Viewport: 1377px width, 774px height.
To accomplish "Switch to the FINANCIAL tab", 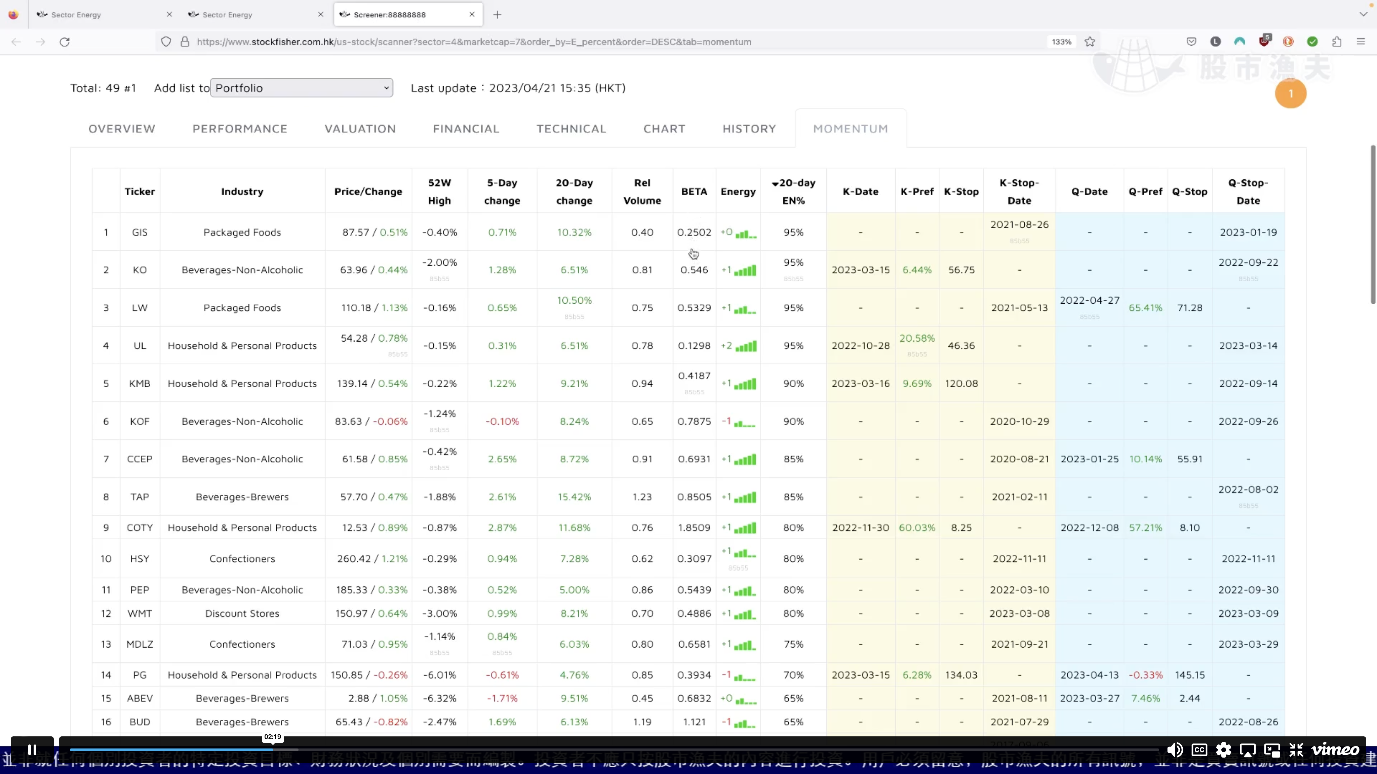I will pos(466,129).
